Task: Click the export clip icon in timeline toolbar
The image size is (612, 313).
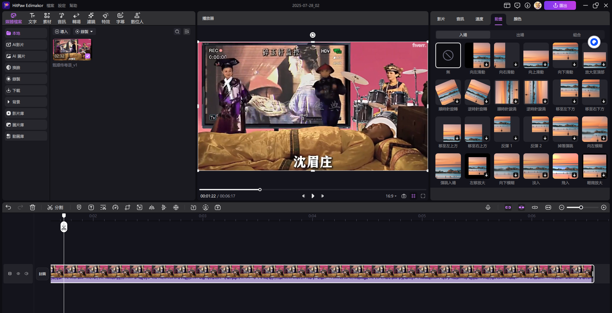Action: point(218,207)
